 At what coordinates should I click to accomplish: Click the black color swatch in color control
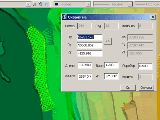[x=57, y=4]
